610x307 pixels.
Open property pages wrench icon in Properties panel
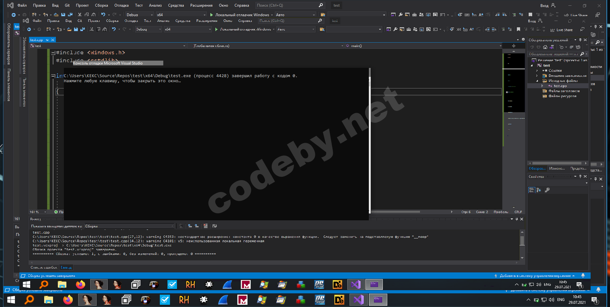point(547,190)
